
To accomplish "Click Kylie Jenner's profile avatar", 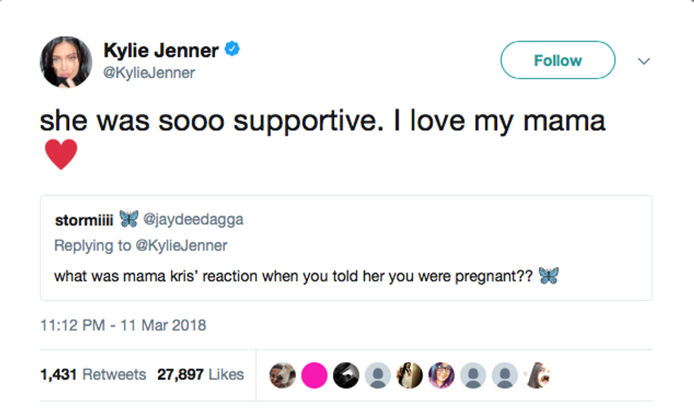I will [66, 62].
